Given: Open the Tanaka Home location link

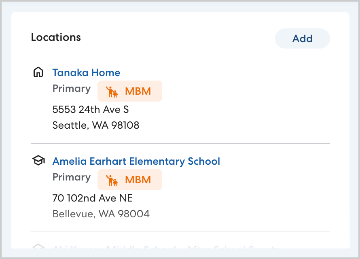Looking at the screenshot, I should (x=86, y=73).
